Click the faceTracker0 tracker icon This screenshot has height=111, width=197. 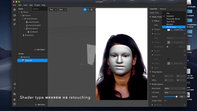[x=27, y=29]
